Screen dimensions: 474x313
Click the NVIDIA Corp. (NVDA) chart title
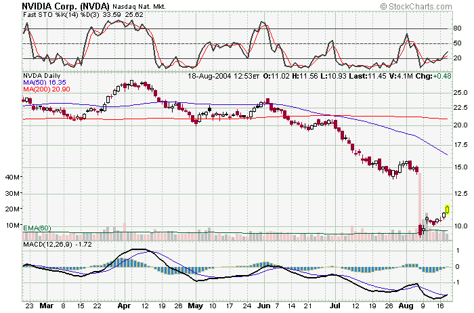[x=66, y=5]
